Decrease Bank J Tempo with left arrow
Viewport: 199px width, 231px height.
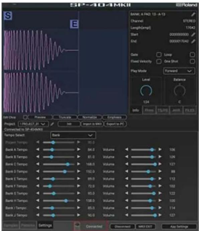[x=38, y=215]
